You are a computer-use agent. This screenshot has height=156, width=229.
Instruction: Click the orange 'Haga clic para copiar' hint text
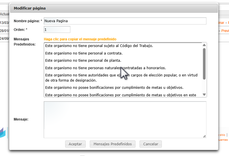(x=80, y=39)
